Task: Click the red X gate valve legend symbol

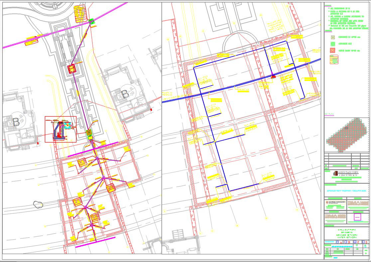Action: (332, 50)
